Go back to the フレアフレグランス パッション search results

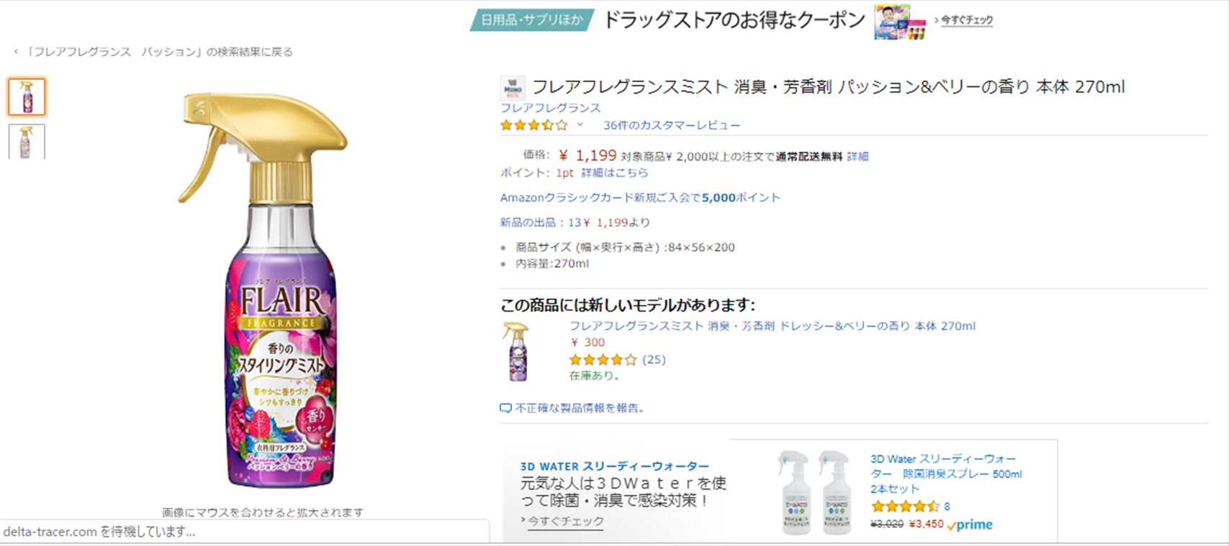tap(154, 52)
